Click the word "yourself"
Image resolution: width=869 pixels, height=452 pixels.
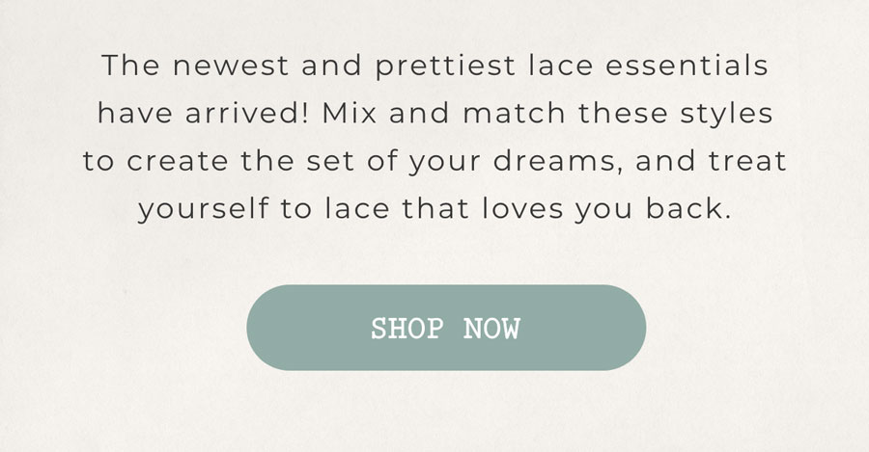204,210
